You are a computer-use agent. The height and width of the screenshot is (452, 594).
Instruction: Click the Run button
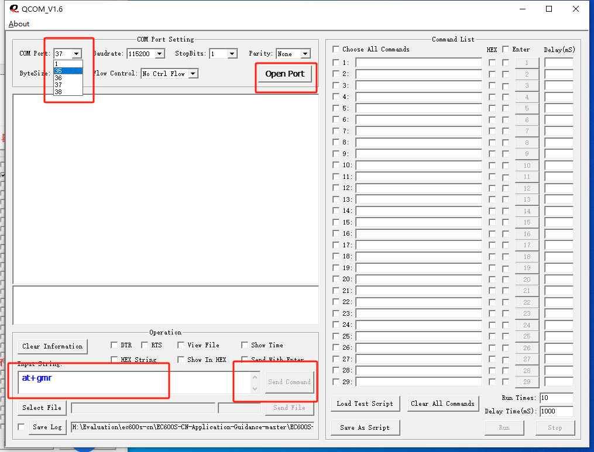coord(504,427)
